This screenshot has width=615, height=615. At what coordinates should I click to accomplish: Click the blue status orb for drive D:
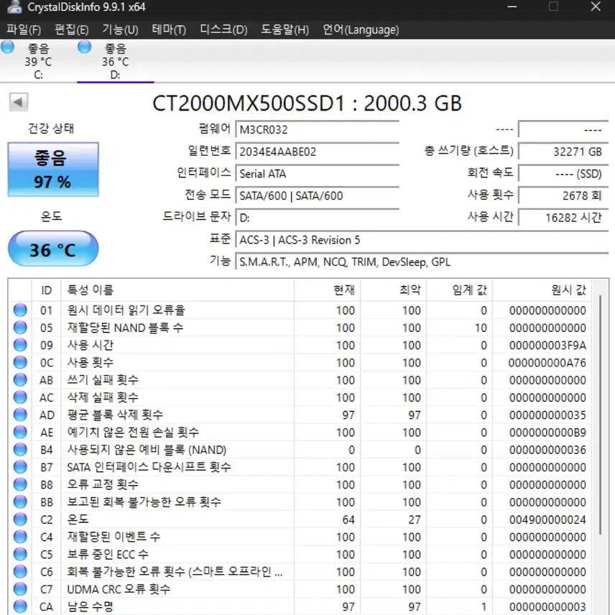(x=84, y=47)
